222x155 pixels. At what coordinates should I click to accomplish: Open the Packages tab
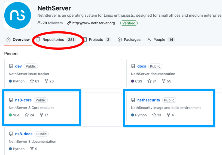coord(129,40)
